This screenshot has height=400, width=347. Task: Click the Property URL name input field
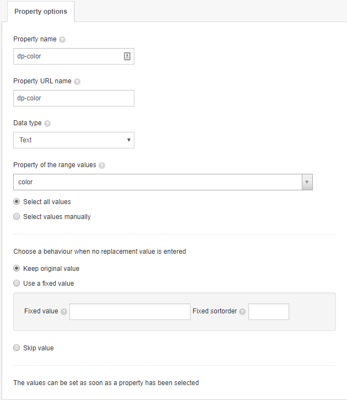tap(74, 98)
